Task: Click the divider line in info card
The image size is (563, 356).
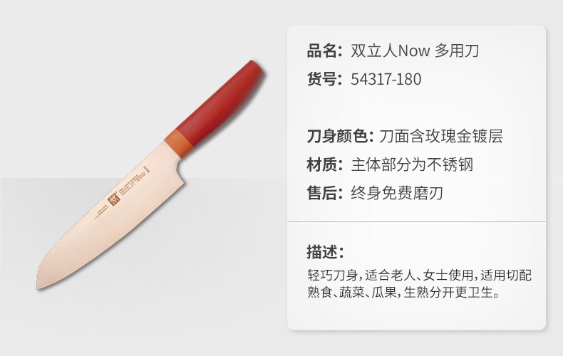Action: (x=416, y=221)
